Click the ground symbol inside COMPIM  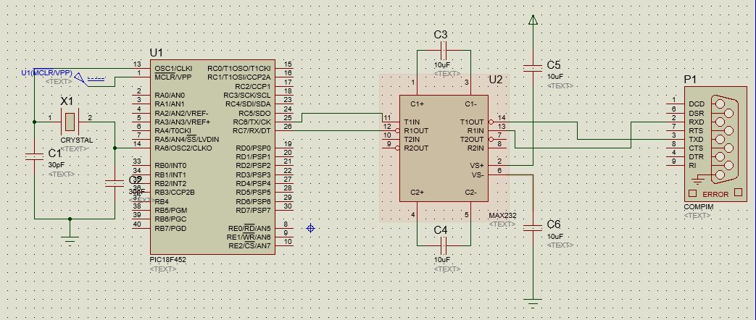(x=698, y=181)
